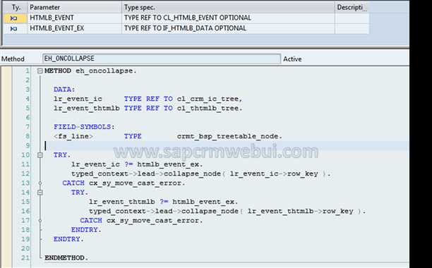Click TYPE REF TO CL_HTMLB_EVENT OPTIONAL cell

[x=228, y=18]
